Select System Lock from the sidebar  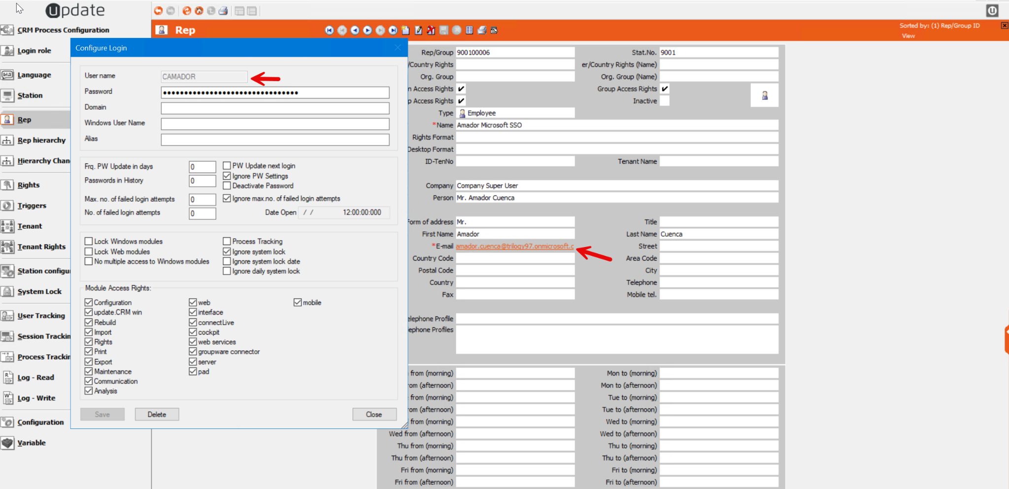pyautogui.click(x=39, y=291)
